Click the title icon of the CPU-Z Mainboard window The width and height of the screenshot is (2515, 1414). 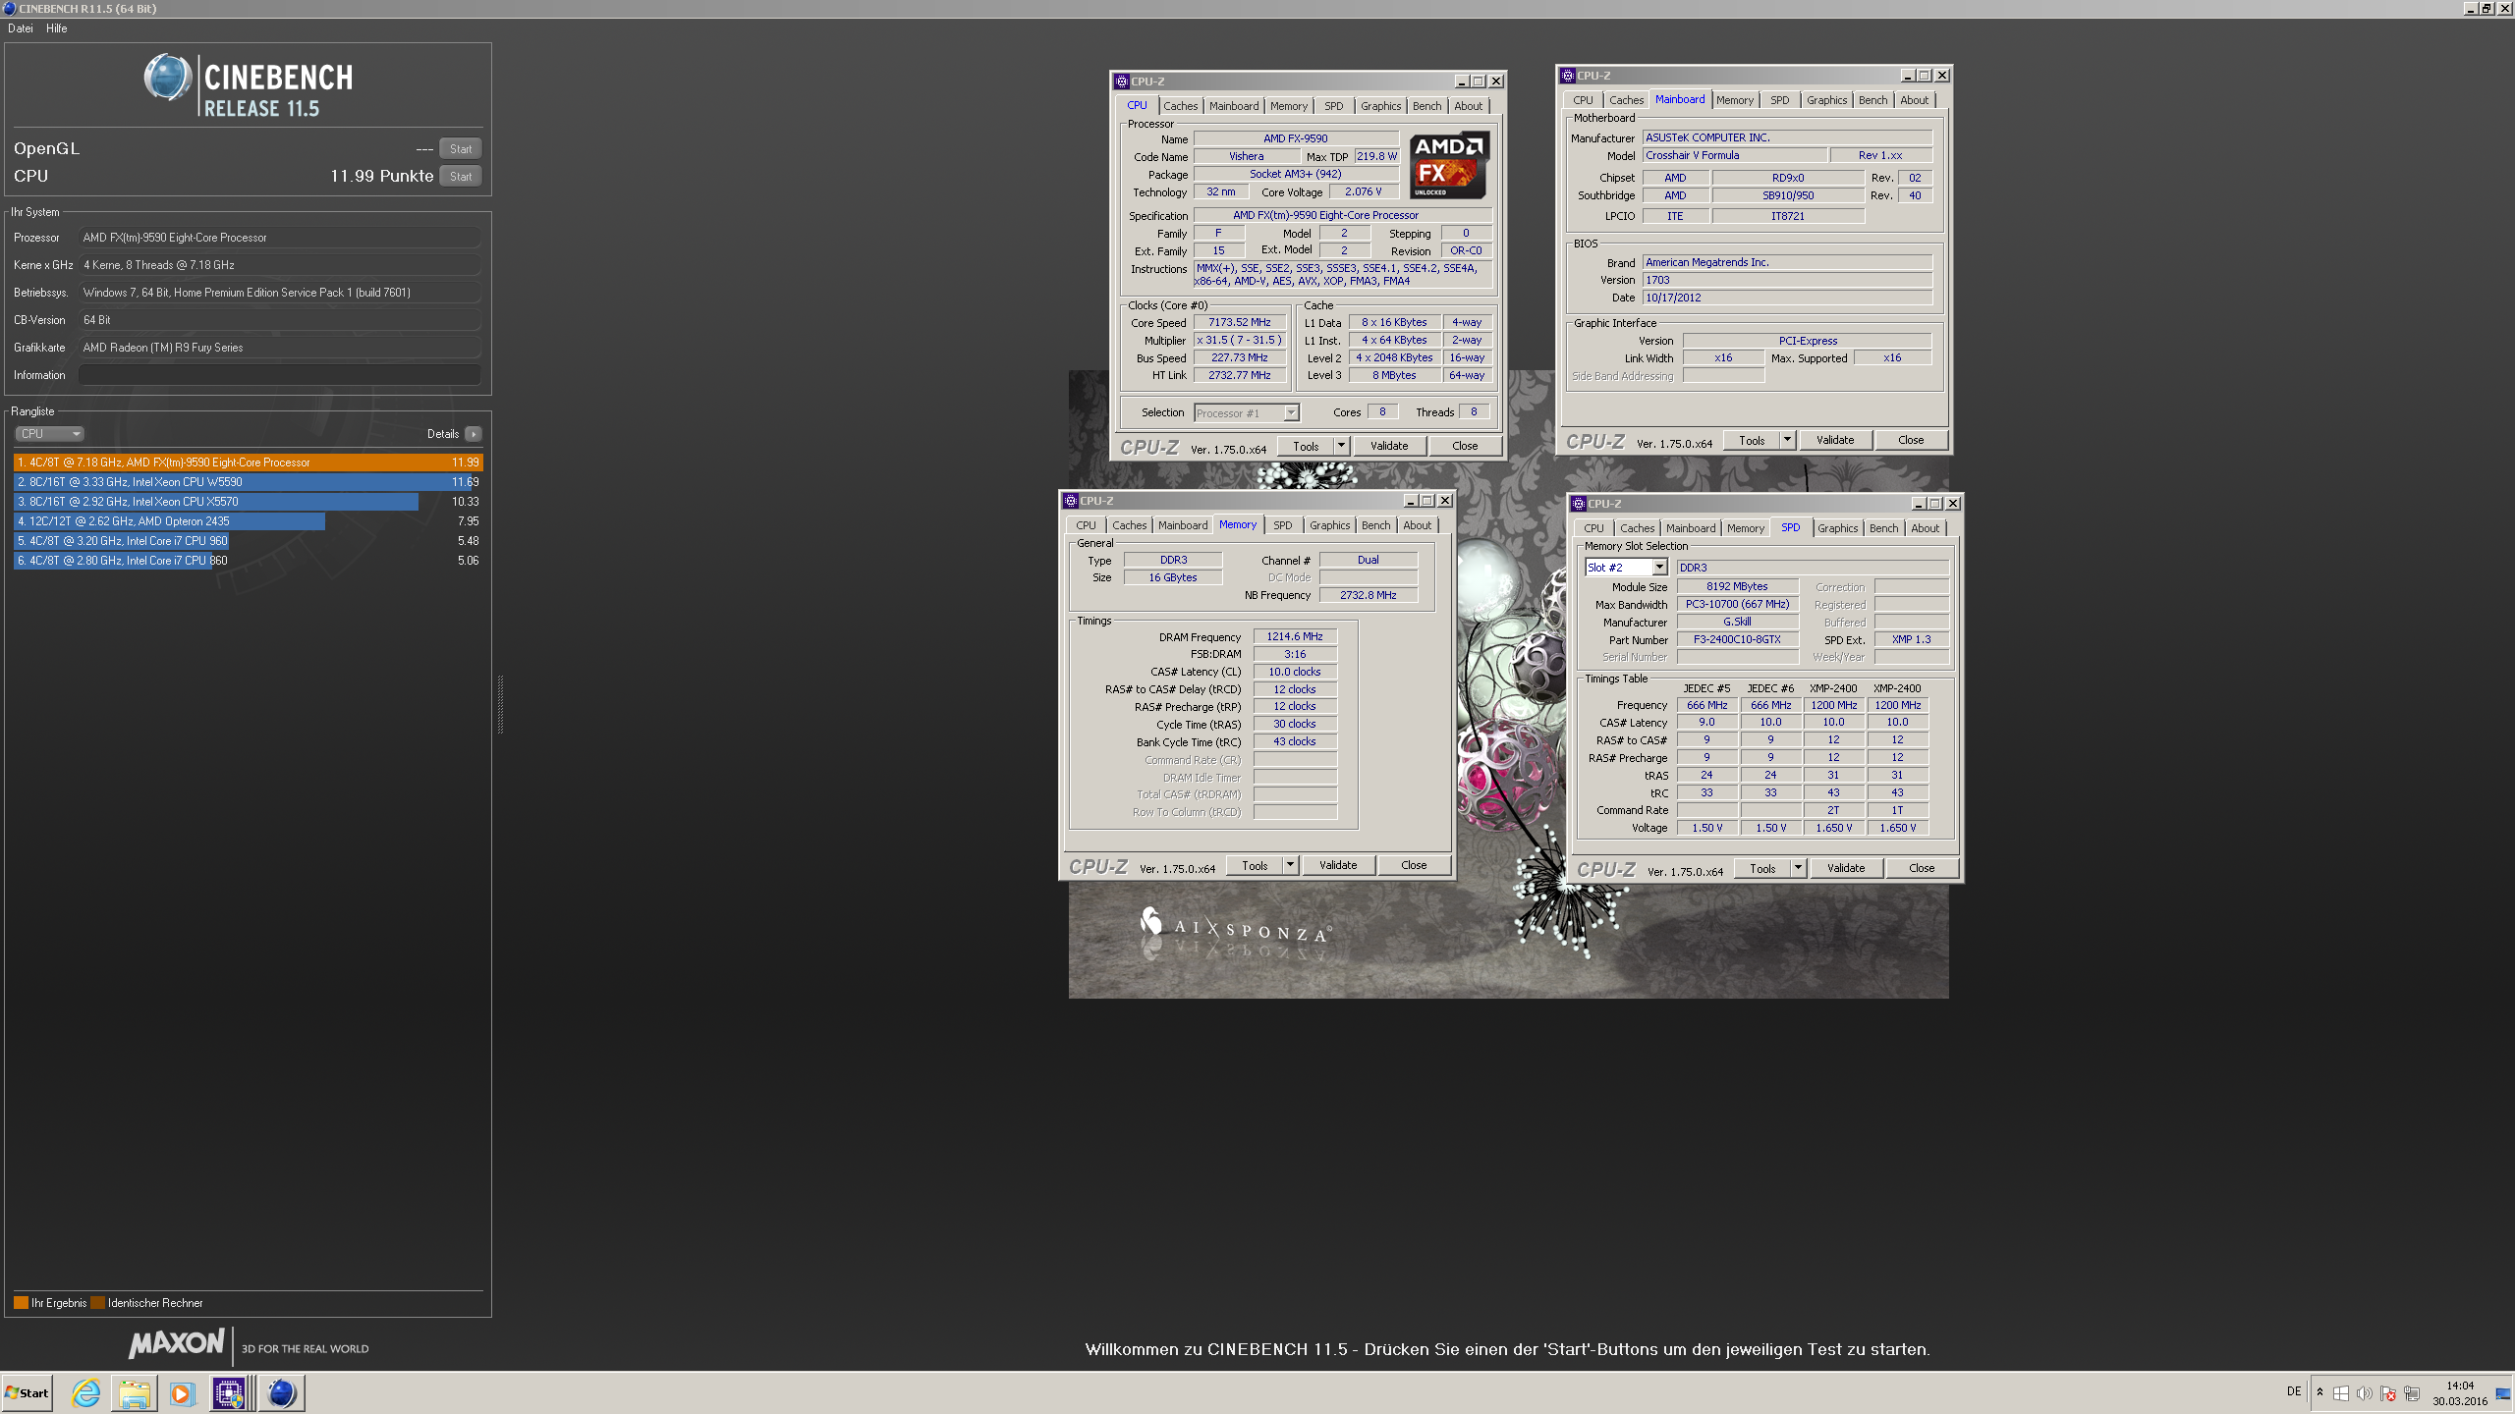coord(1568,76)
